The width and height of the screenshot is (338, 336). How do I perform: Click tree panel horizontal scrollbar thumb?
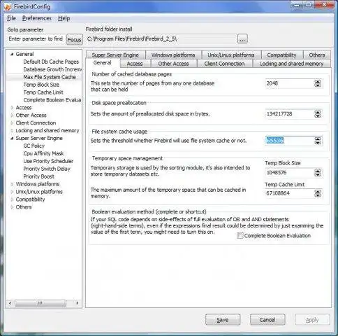pyautogui.click(x=41, y=303)
